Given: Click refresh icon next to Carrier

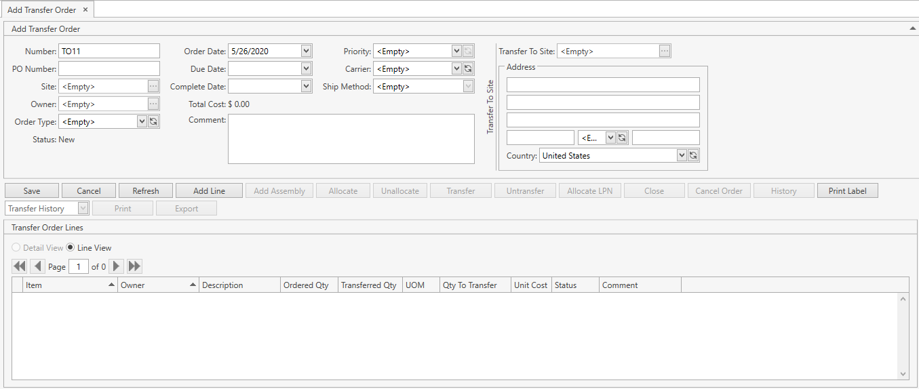Looking at the screenshot, I should click(468, 68).
